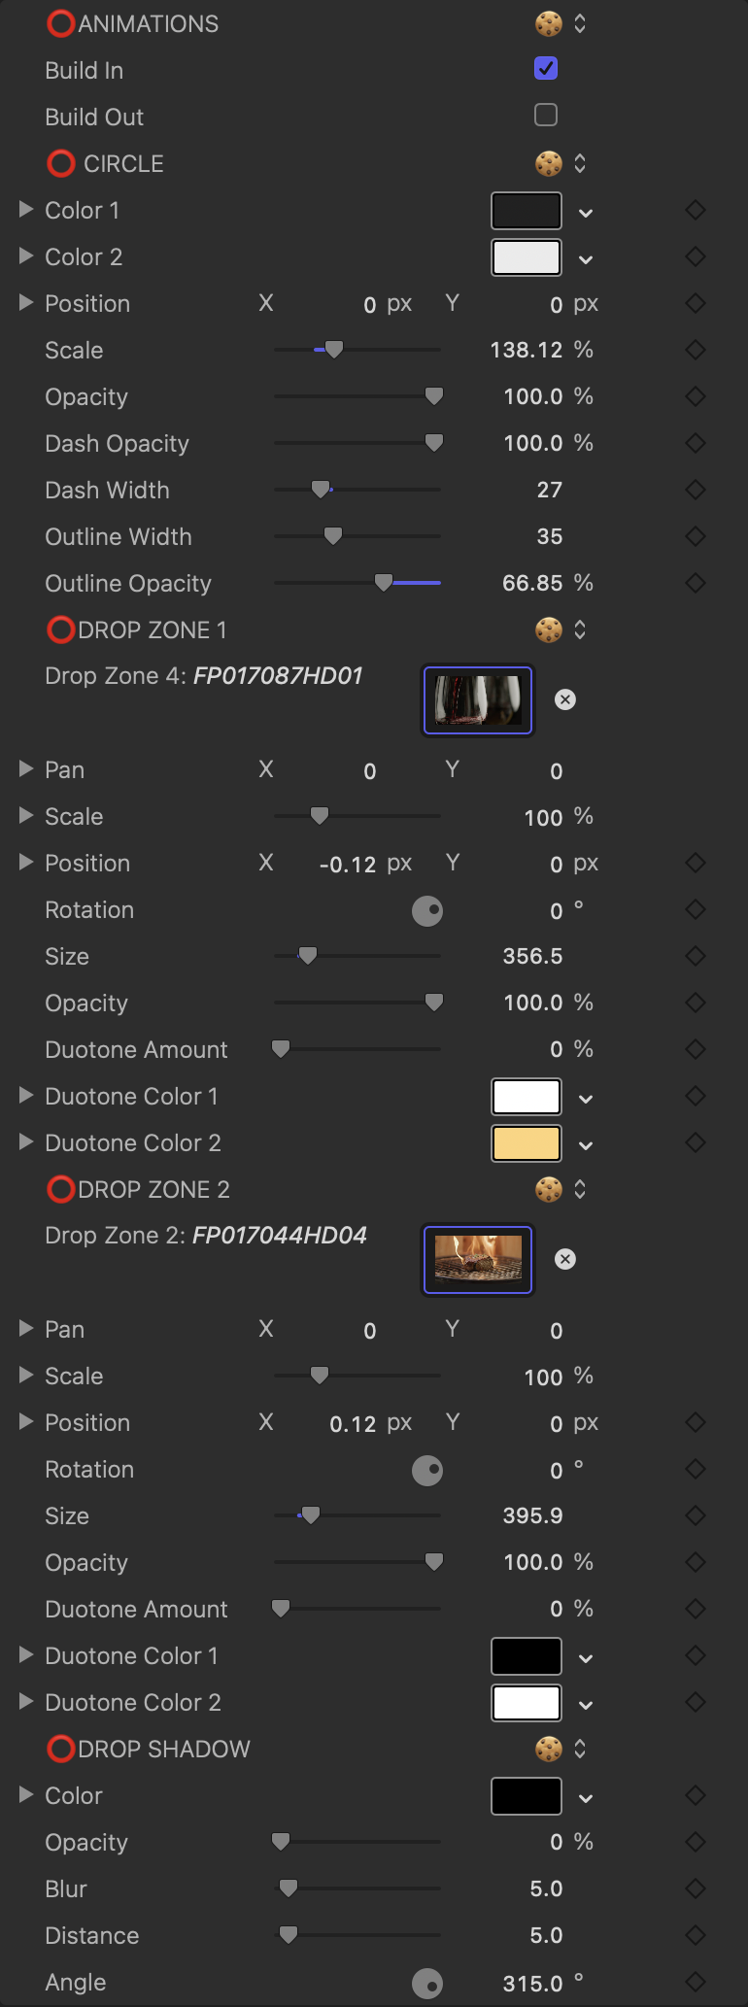Remove the Drop Zone 2 clip FP017044HD04

(565, 1259)
